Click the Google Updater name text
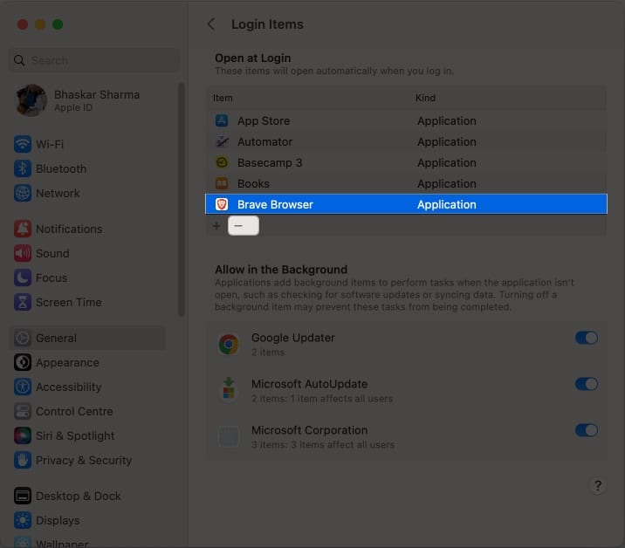 pyautogui.click(x=293, y=338)
